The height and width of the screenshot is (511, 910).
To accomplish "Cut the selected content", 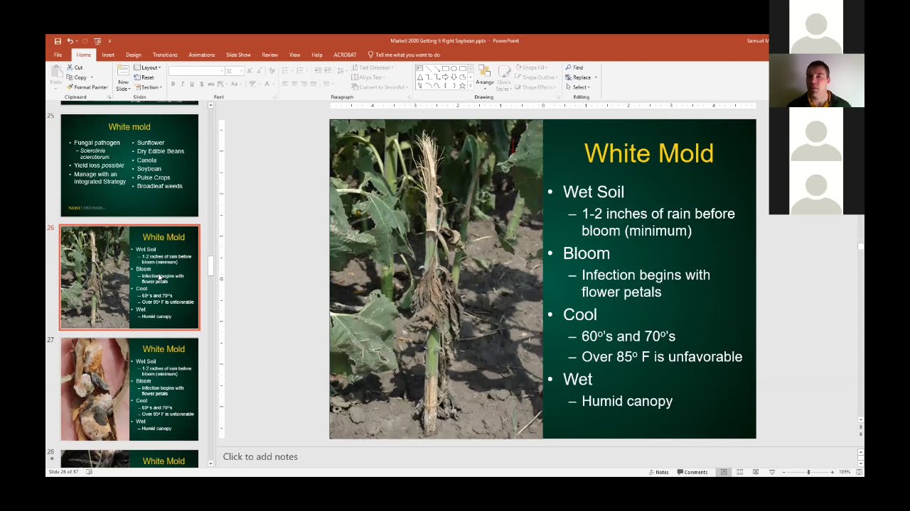I will [x=75, y=67].
